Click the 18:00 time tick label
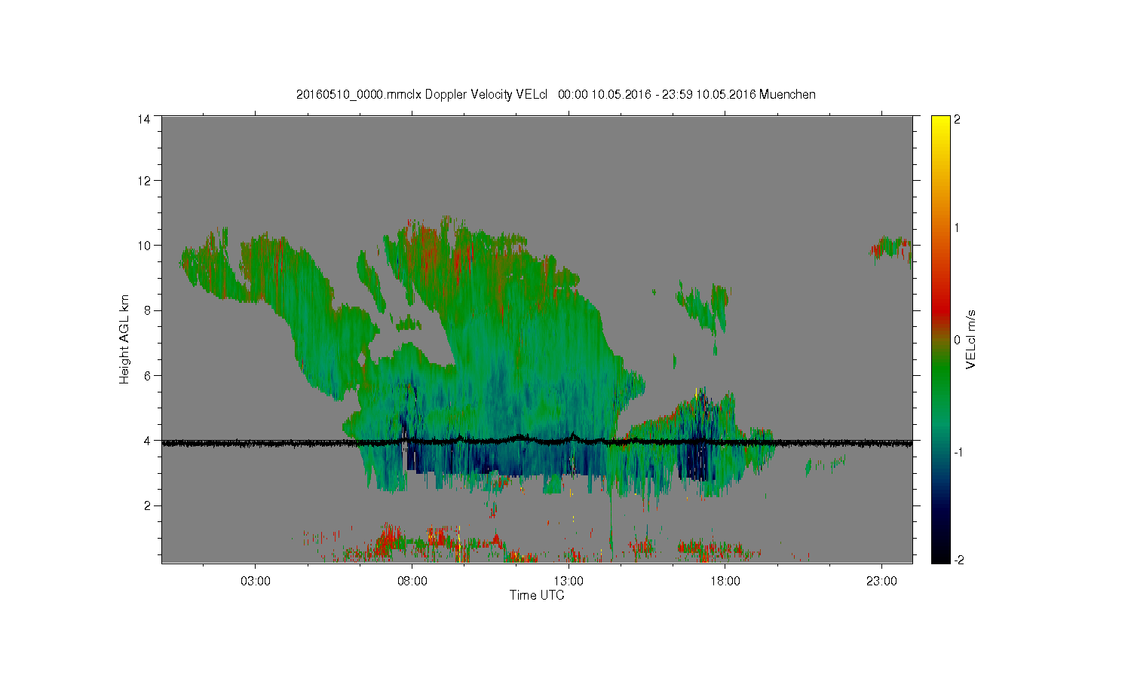The height and width of the screenshot is (678, 1131). pyautogui.click(x=725, y=581)
